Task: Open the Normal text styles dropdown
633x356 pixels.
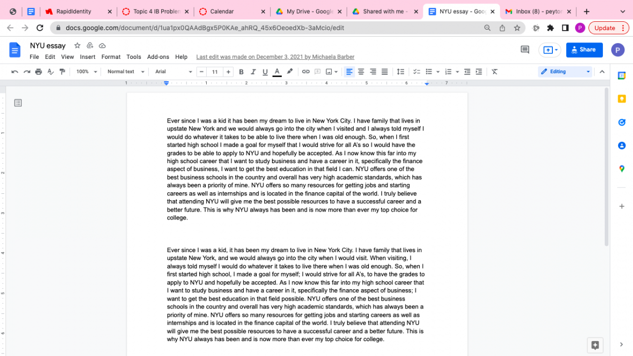Action: [x=126, y=72]
